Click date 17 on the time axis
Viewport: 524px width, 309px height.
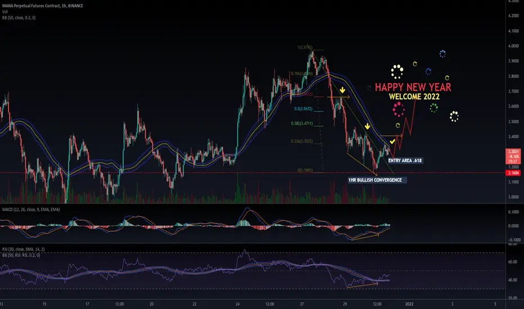[87, 305]
